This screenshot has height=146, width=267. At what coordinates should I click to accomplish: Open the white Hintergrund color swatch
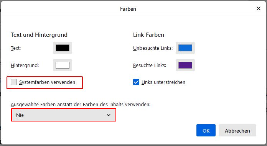click(63, 65)
